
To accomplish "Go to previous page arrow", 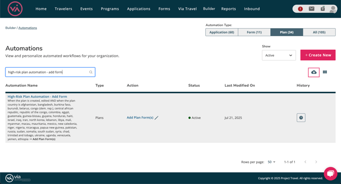I will pos(305,162).
